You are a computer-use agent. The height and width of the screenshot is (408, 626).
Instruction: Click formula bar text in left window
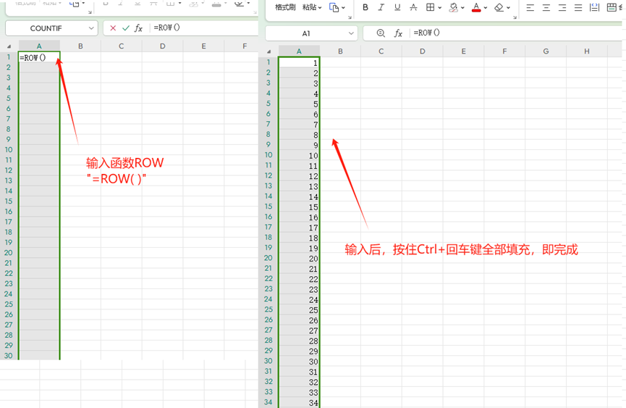click(167, 28)
